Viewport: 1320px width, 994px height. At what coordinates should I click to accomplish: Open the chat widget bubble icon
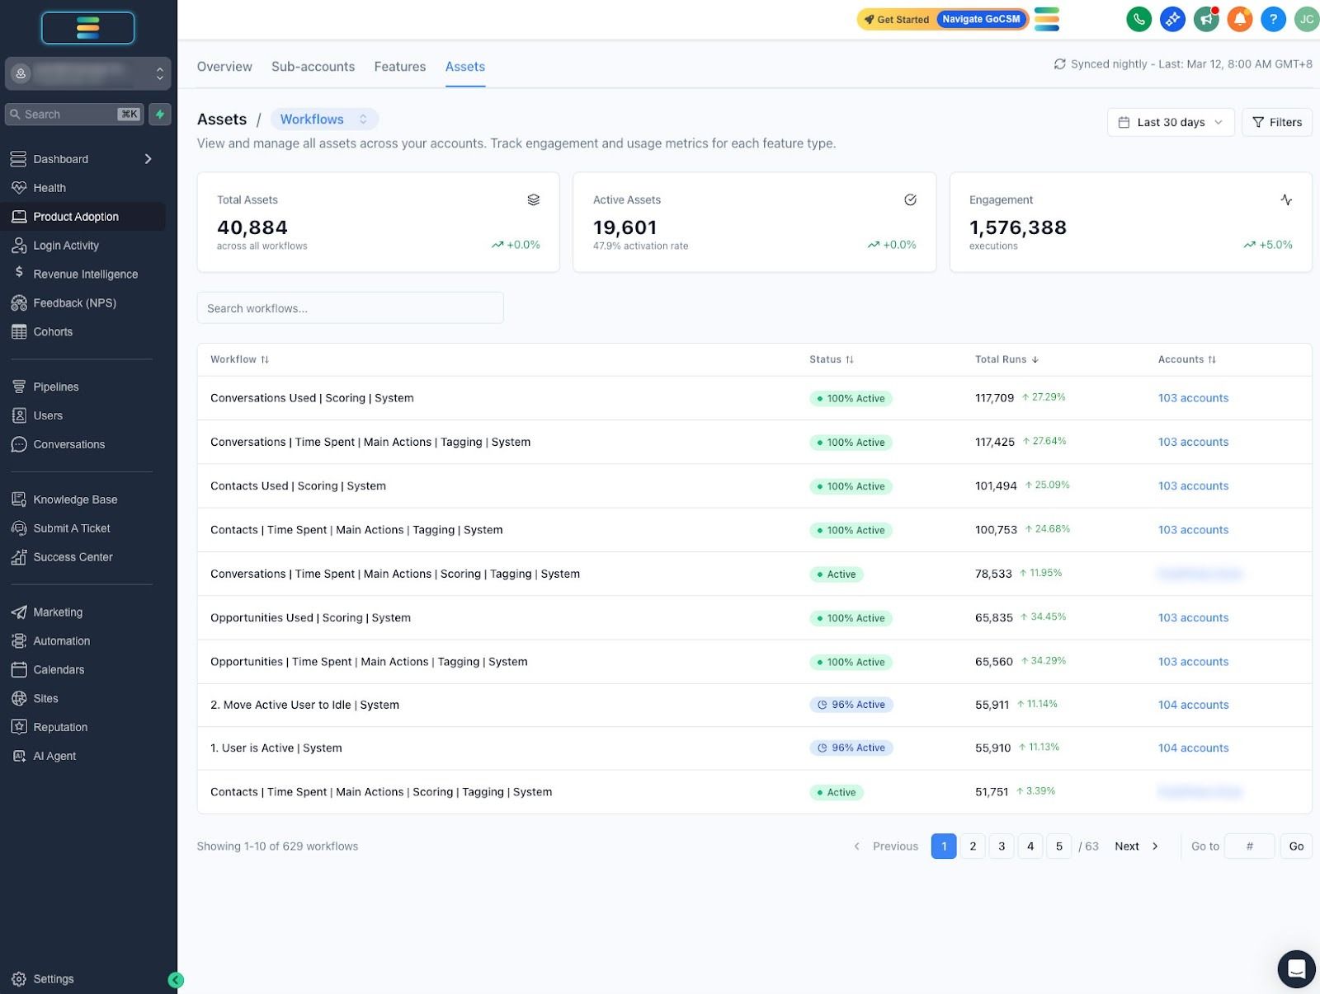(x=1296, y=968)
